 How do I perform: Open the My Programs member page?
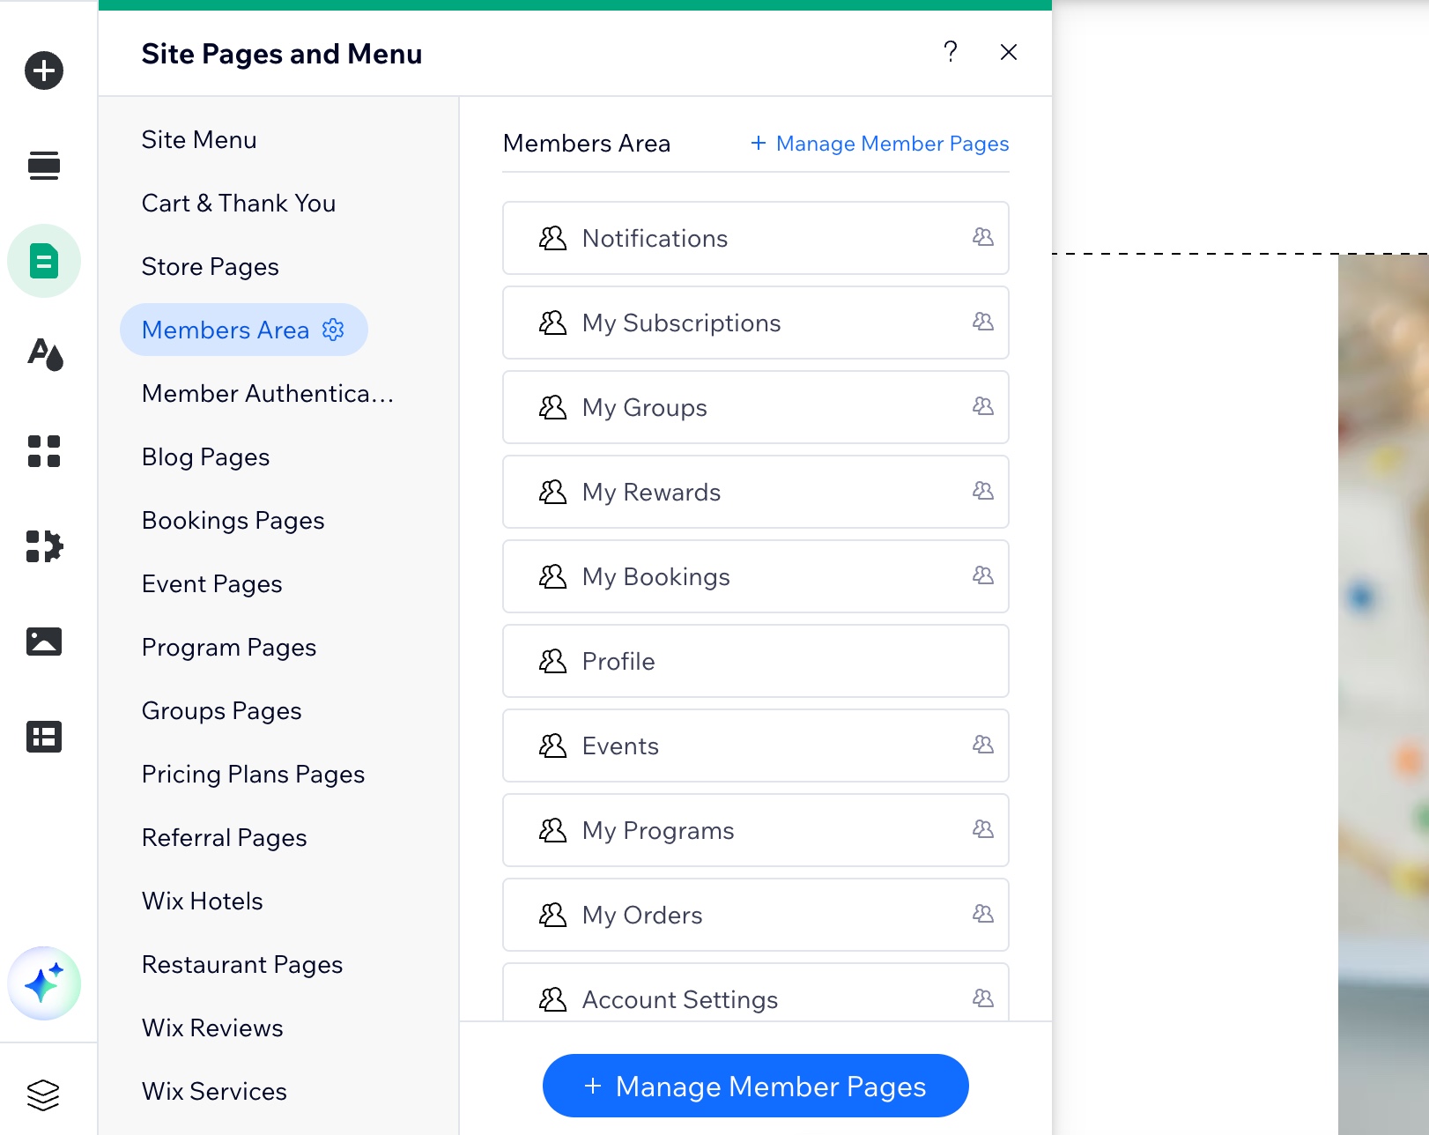[x=756, y=830]
